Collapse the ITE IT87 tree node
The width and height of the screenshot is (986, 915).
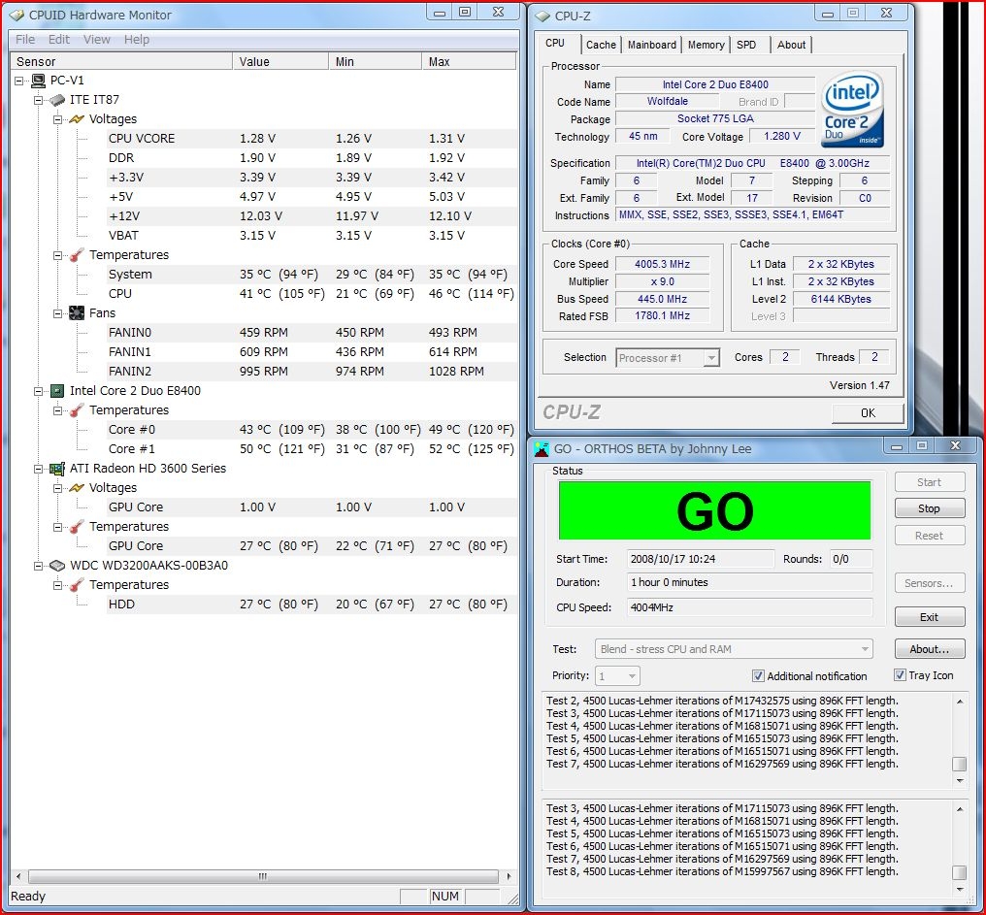pyautogui.click(x=39, y=100)
